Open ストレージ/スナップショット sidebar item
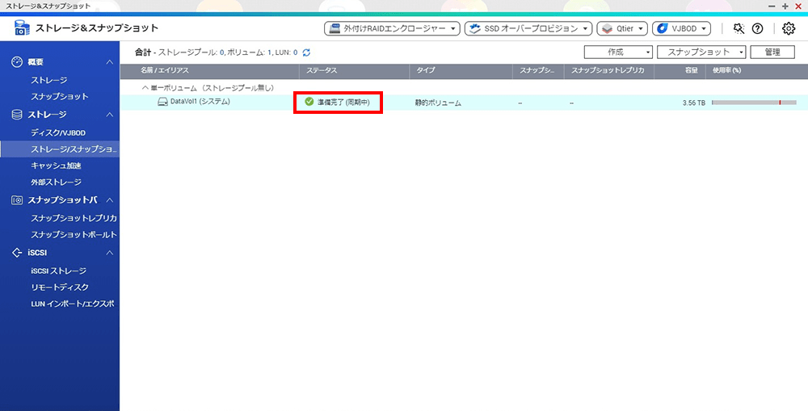The image size is (808, 411). point(60,149)
